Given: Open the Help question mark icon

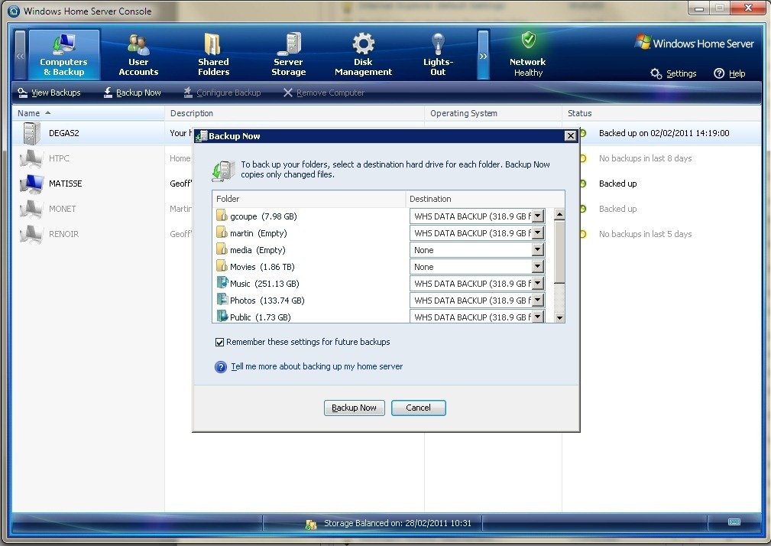Looking at the screenshot, I should click(719, 73).
